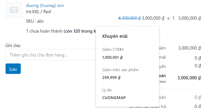
Task: Click the 'SKU : abc' label
Action: [x=35, y=21]
